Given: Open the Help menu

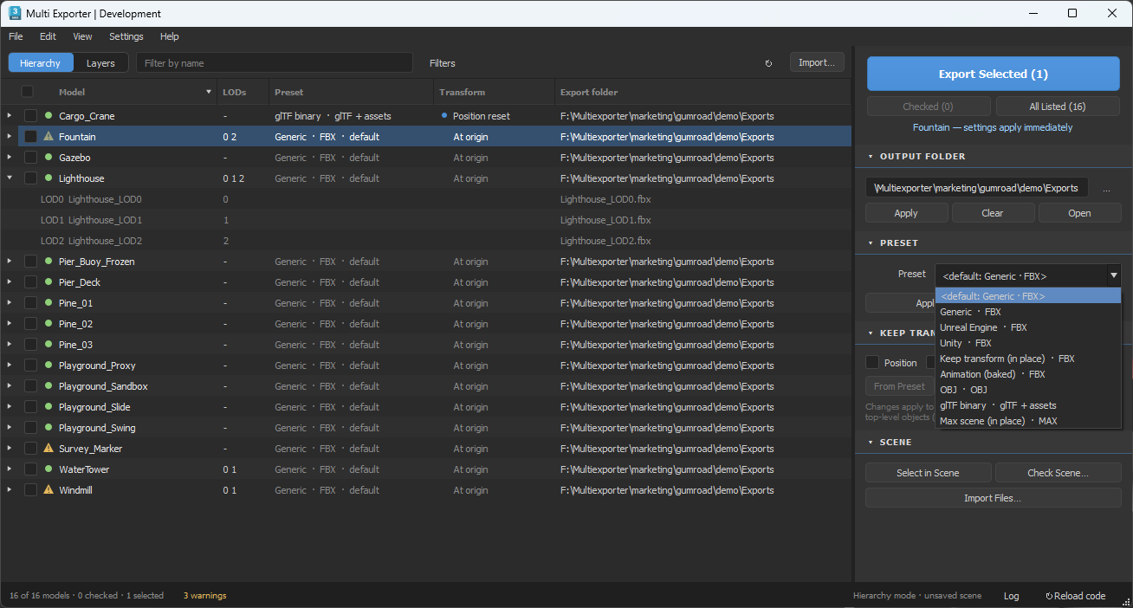Looking at the screenshot, I should pos(170,36).
